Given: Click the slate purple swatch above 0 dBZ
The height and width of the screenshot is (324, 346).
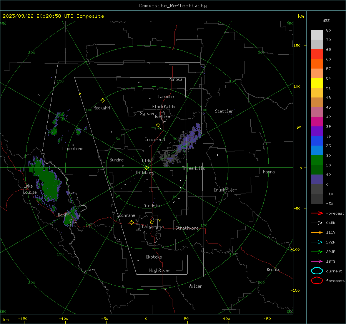Looking at the screenshot, I should pos(317,180).
